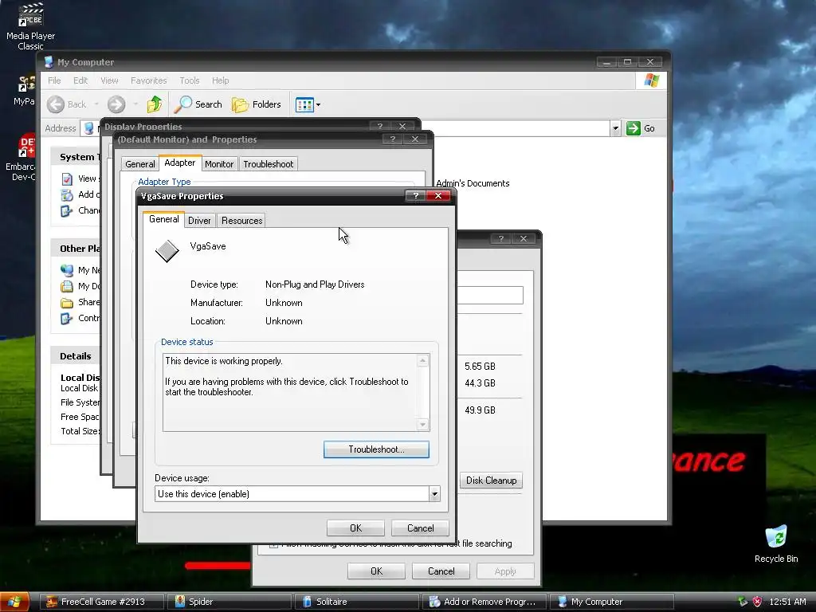Open the Tools menu in My Computer
816x612 pixels.
[190, 80]
